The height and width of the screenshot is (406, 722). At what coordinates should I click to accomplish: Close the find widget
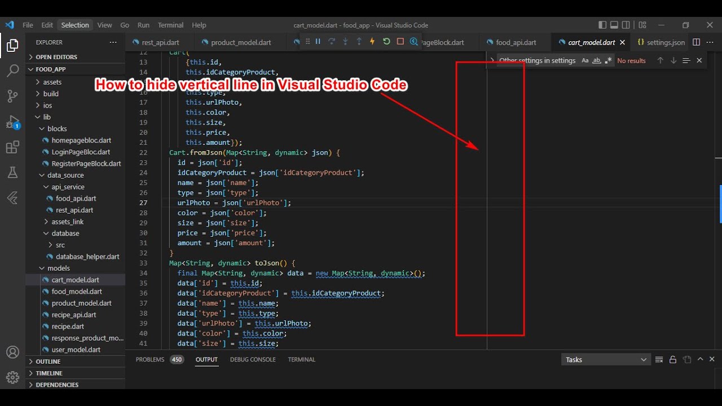[x=699, y=60]
